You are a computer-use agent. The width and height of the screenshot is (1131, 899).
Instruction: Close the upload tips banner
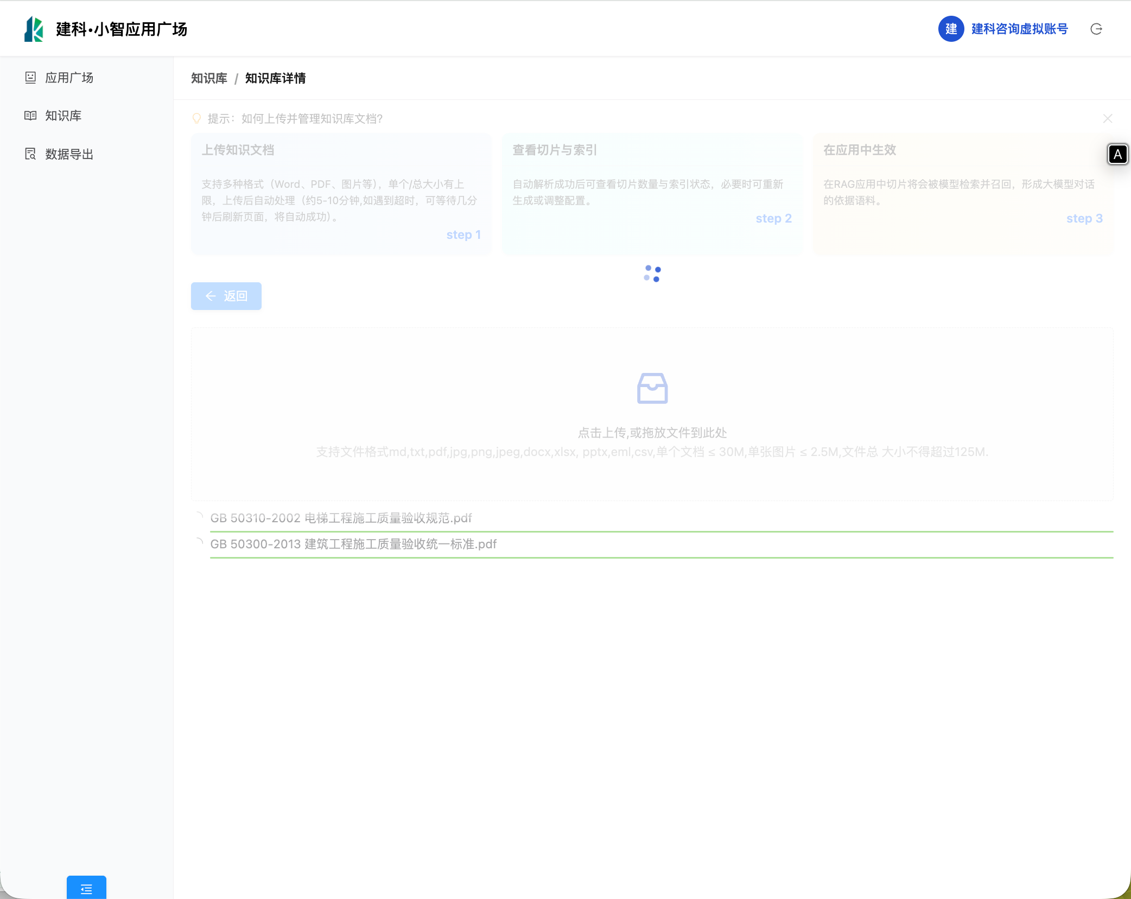(1108, 118)
